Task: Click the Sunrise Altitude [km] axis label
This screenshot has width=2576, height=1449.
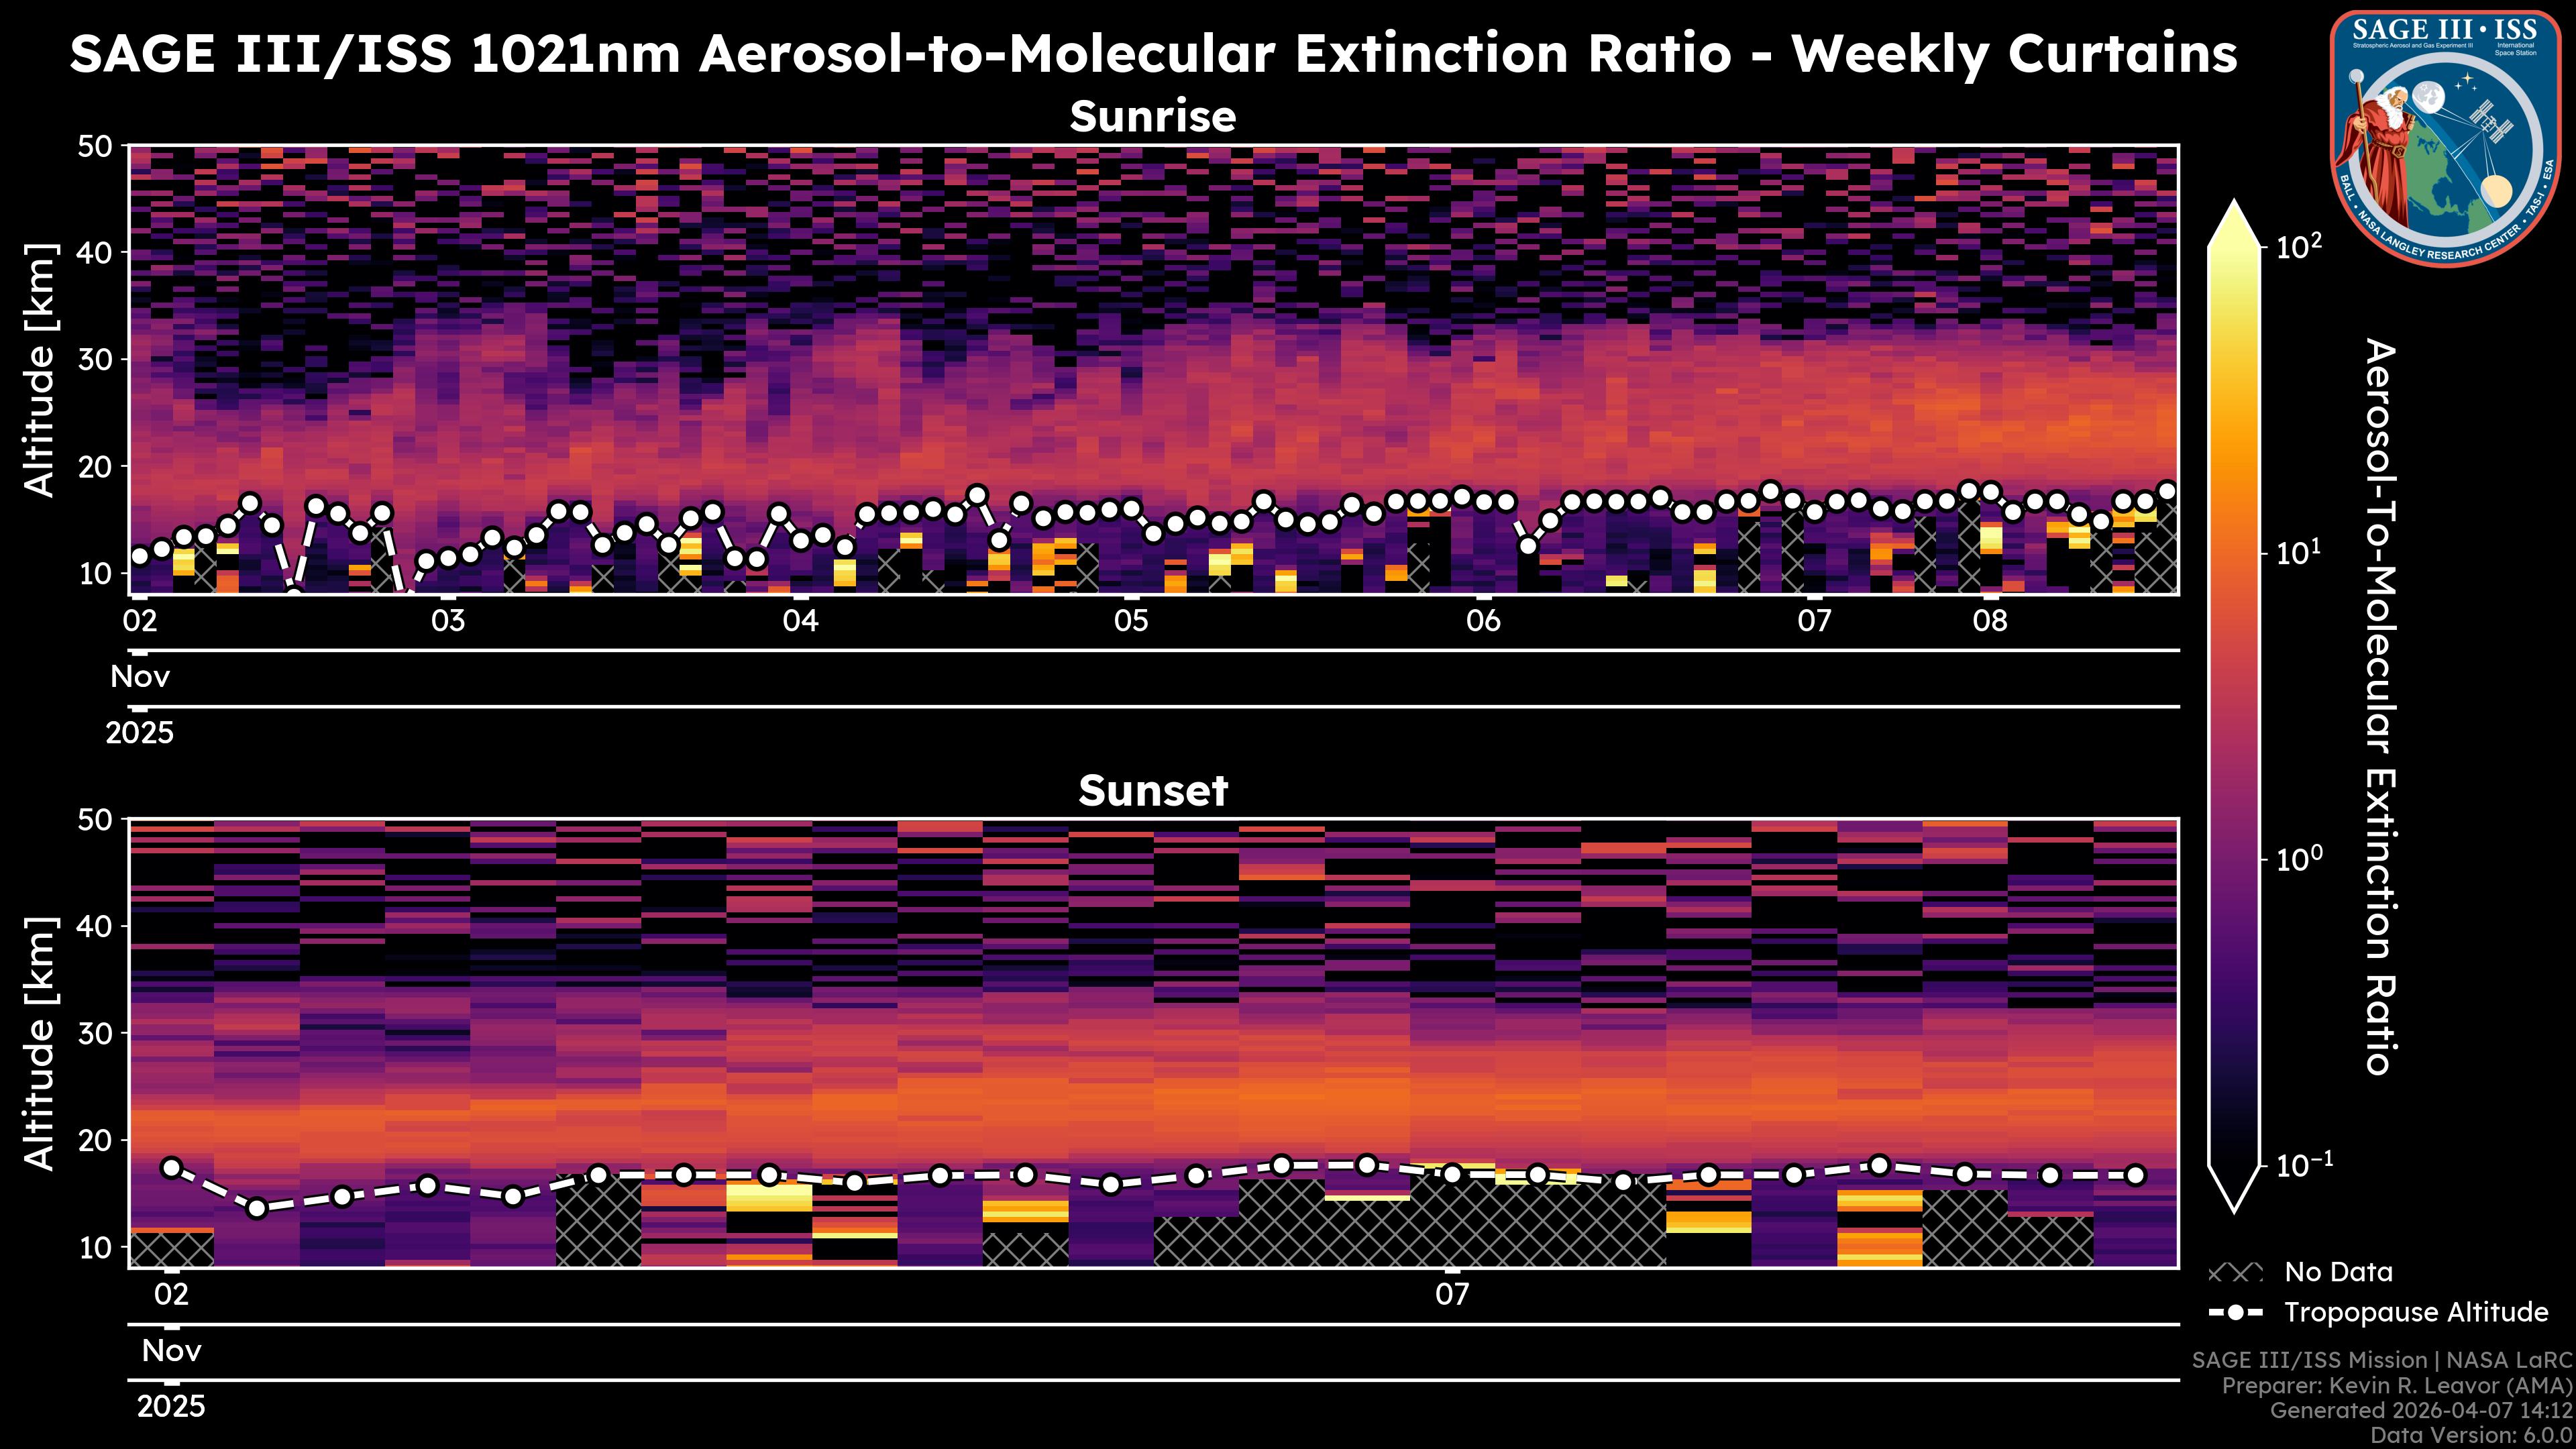Action: tap(40, 370)
